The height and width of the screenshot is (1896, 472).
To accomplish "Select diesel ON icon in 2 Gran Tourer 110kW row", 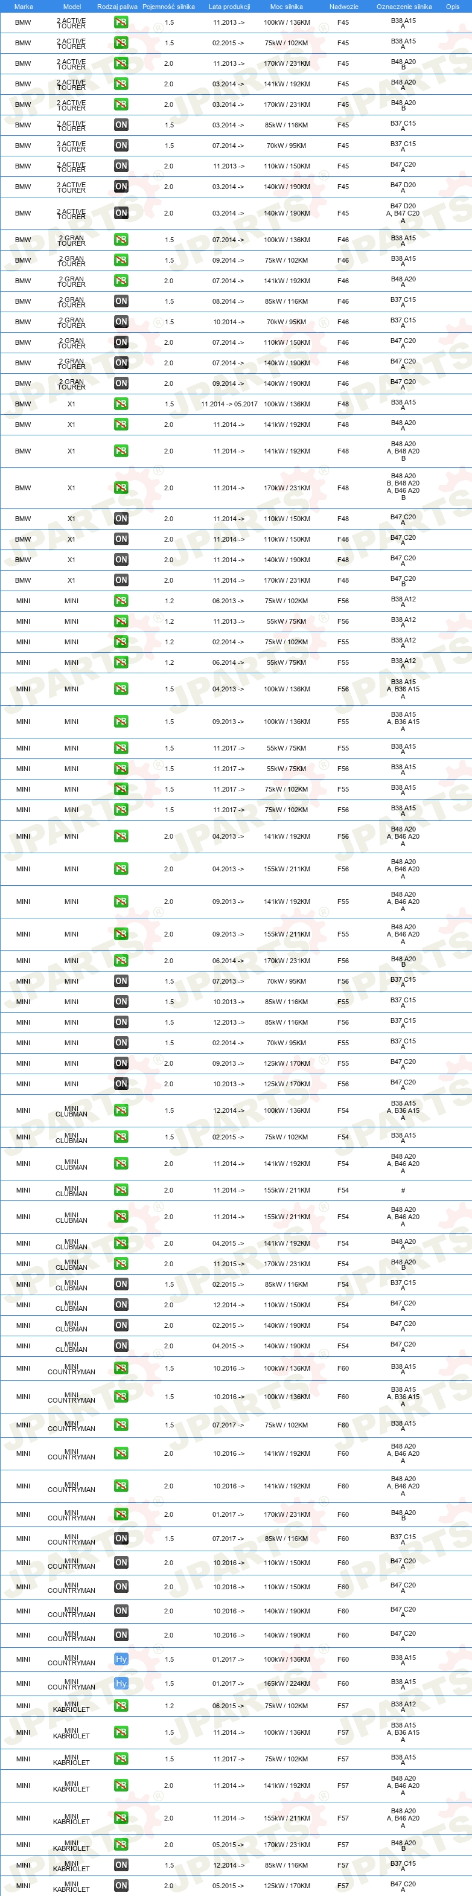I will [121, 342].
